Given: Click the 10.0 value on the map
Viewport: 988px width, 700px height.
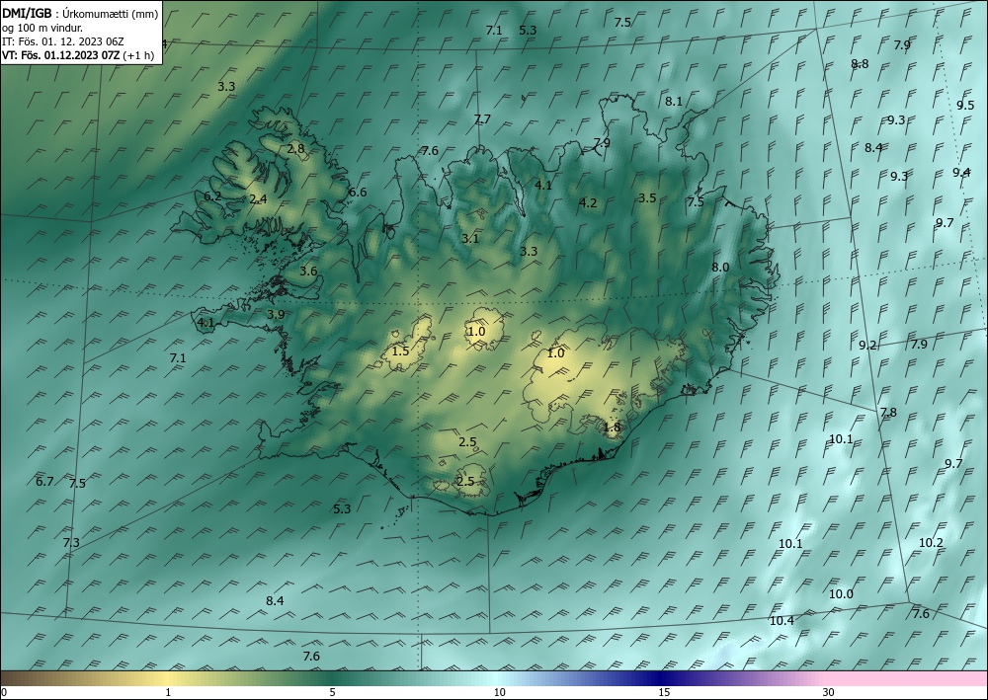Looking at the screenshot, I should coord(841,593).
